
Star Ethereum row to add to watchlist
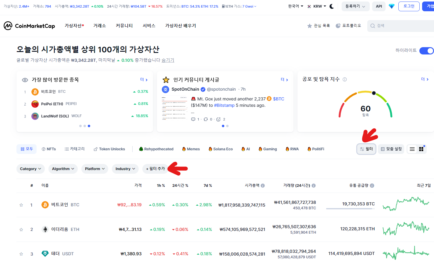click(x=21, y=230)
